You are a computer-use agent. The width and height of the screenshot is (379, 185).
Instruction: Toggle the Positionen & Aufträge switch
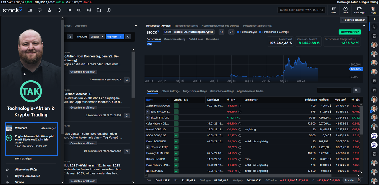pos(261,32)
